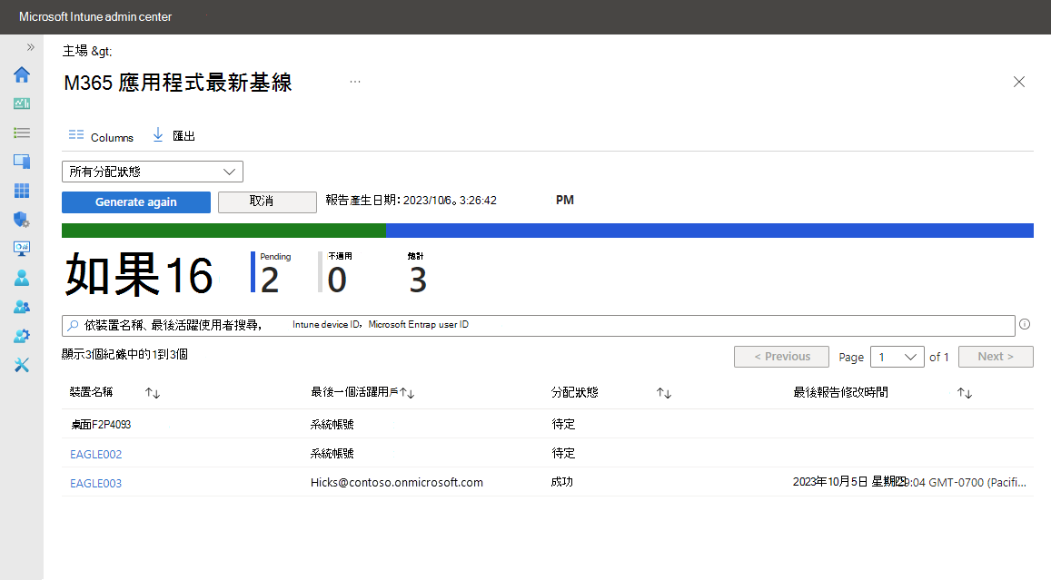Open the Groups sidebar icon
Viewport: 1051px width, 580px height.
22,307
